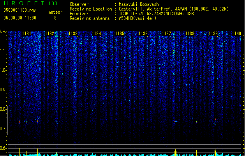Click the 0.9 kHz axis label

click(x=3, y=90)
